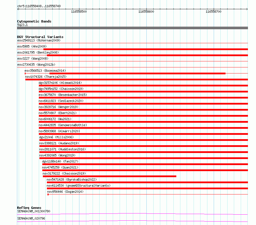Click the small red block under nsv956446 (Dogan2014)

tap(48, 194)
